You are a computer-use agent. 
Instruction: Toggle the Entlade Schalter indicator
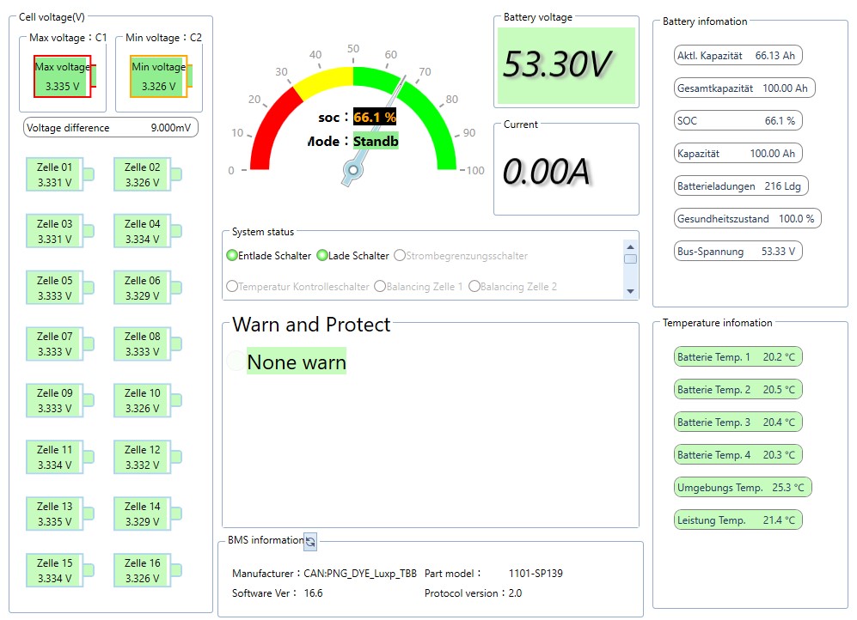(232, 256)
